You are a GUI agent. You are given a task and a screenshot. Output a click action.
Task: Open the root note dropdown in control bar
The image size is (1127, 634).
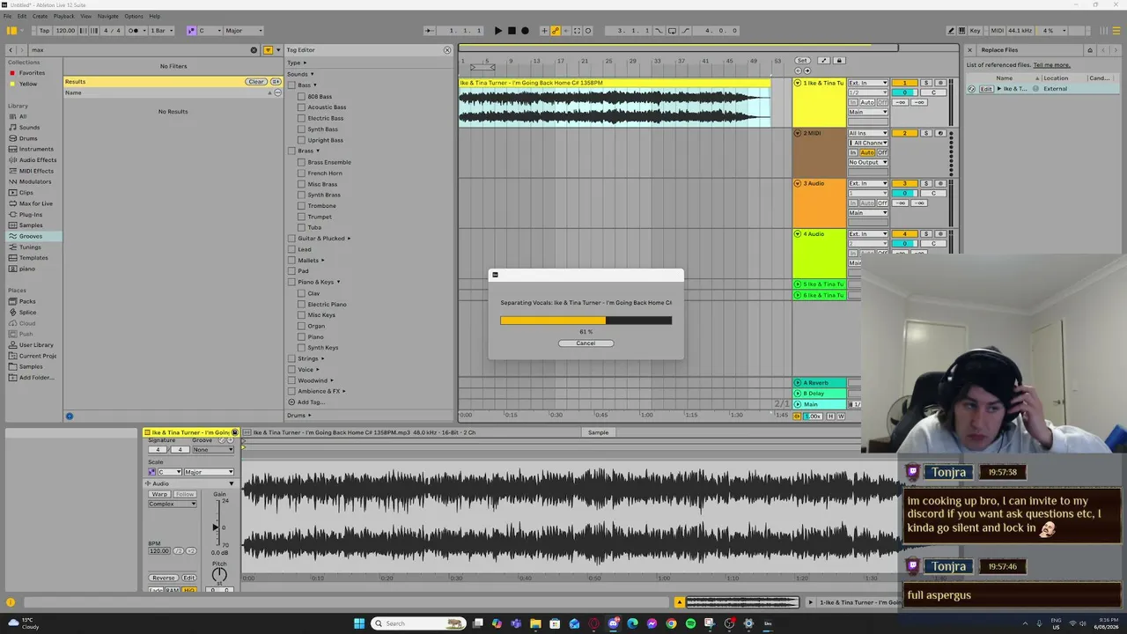click(x=209, y=31)
